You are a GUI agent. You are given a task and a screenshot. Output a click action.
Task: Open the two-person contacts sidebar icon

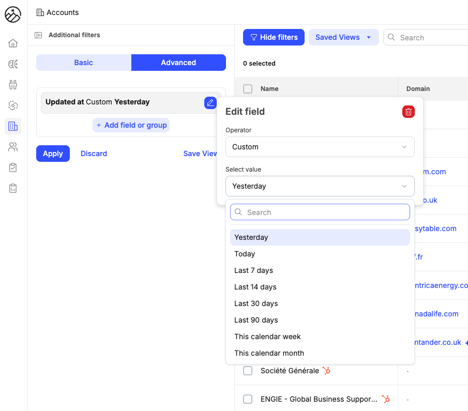point(13,147)
